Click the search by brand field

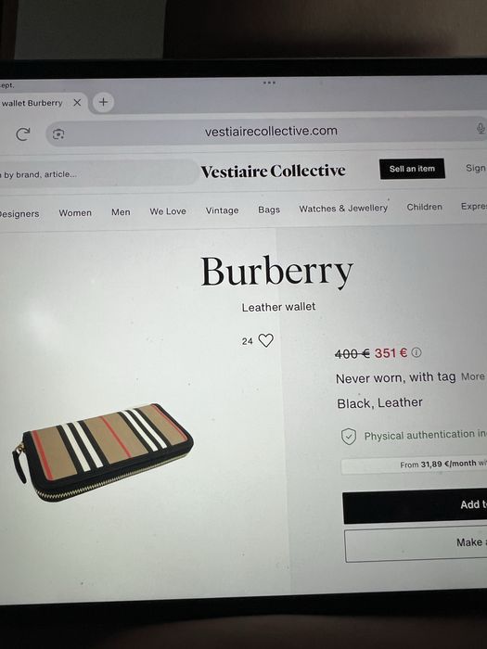97,174
